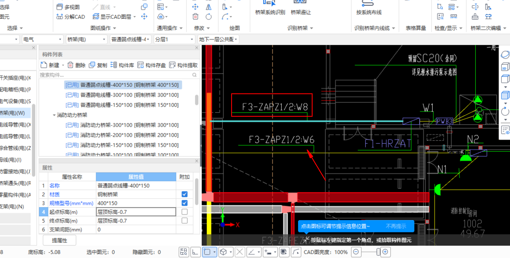Open the 普通弱点线槽-4 component dropdown
This screenshot has width=510, height=258.
(130, 39)
